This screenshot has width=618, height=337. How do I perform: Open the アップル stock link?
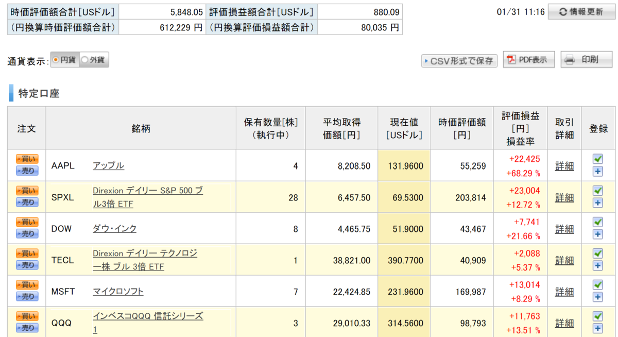tap(108, 165)
